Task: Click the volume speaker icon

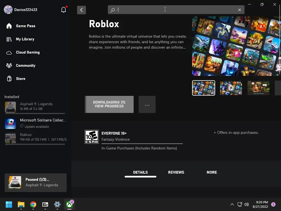Action: pos(246,204)
